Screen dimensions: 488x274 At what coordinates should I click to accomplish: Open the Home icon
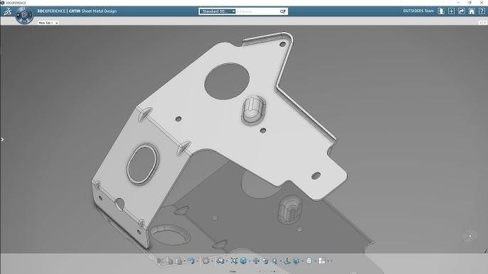[472, 11]
